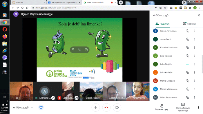
Task: Open the meeting safety shield icon
Action: coord(41,107)
